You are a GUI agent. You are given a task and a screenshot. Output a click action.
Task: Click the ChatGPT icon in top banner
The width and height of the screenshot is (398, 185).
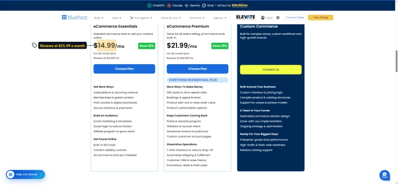pos(149,5)
